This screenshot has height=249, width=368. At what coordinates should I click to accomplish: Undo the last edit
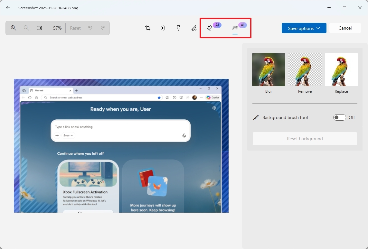(x=90, y=28)
